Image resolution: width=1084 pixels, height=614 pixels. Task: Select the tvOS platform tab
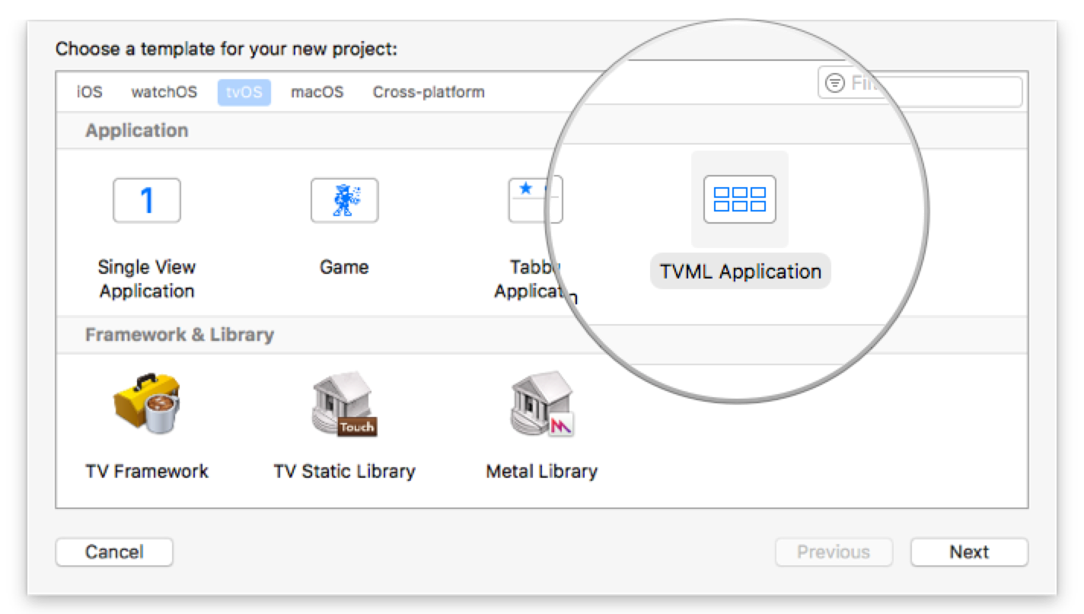[244, 92]
